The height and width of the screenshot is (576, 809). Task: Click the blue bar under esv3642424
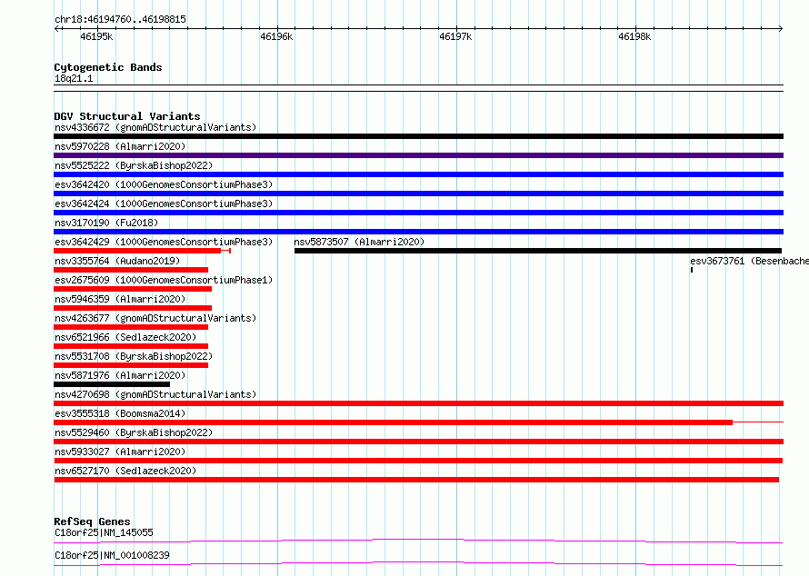coord(418,213)
